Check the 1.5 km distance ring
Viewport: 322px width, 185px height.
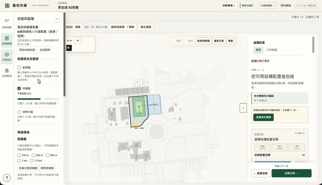(x=32, y=160)
